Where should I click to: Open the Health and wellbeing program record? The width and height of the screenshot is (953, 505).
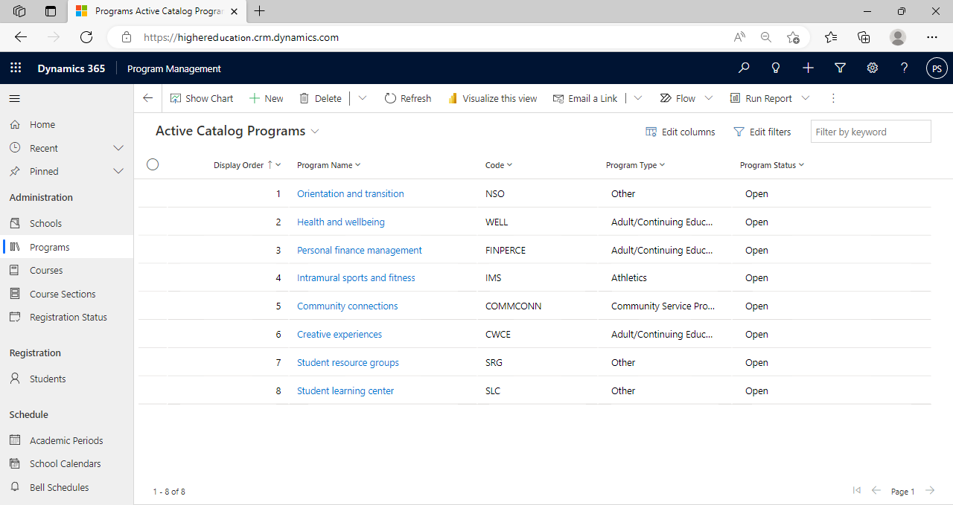pyautogui.click(x=340, y=222)
